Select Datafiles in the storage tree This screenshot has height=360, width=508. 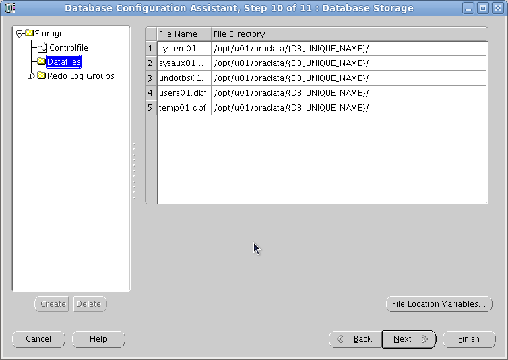[x=64, y=61]
